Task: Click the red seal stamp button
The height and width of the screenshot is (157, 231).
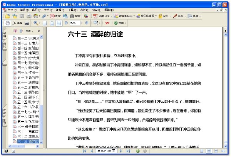Action: tap(55, 16)
